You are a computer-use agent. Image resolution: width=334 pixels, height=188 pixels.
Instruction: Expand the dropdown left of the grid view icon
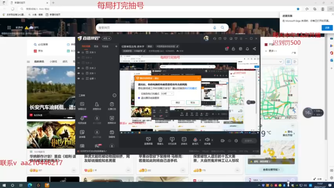pyautogui.click(x=281, y=61)
